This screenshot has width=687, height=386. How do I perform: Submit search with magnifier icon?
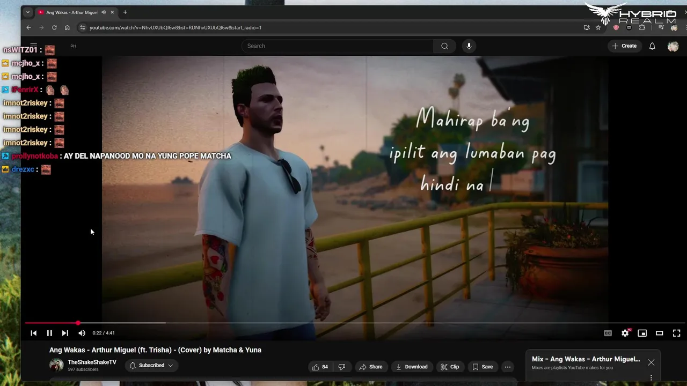coord(444,46)
